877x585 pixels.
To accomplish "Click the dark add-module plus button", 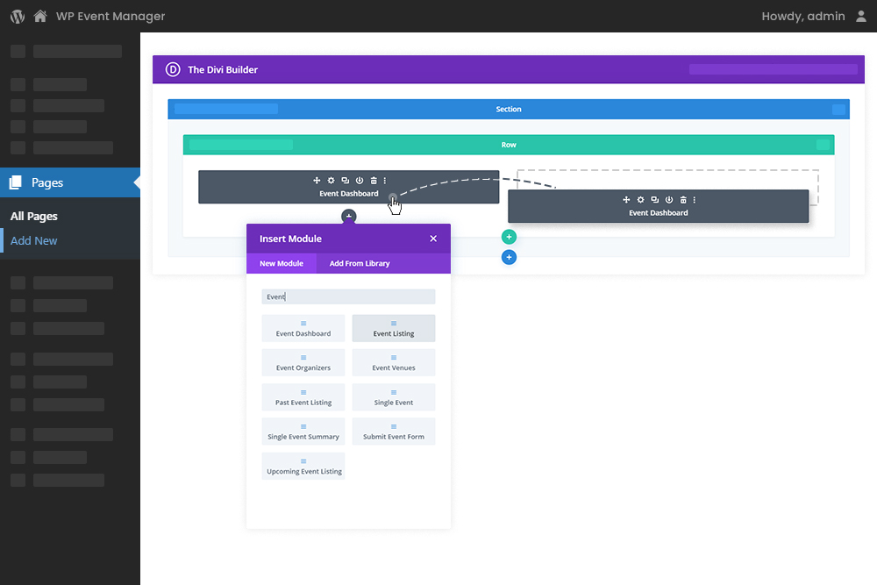I will [348, 217].
